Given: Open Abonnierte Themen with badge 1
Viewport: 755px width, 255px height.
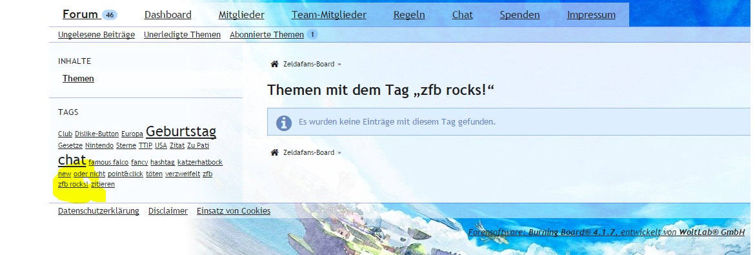Looking at the screenshot, I should pos(274,35).
